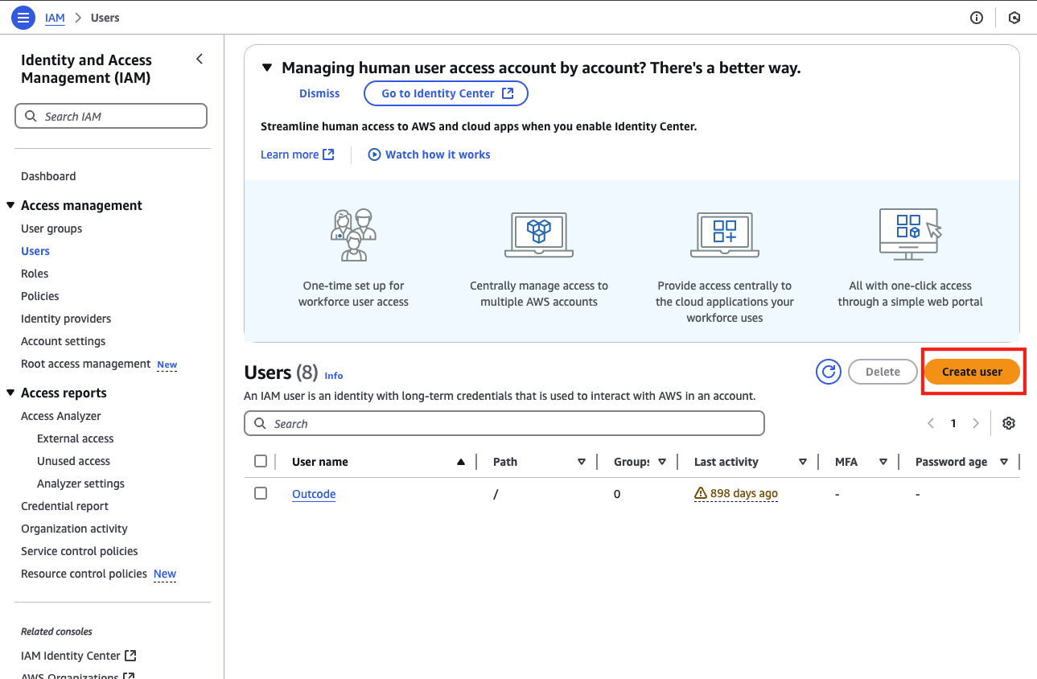Collapse the Access management section
The height and width of the screenshot is (679, 1037).
click(x=10, y=206)
